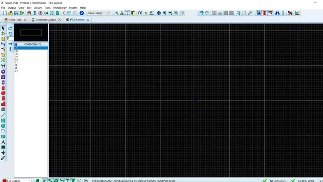The image size is (323, 182).
Task: Select the arrow selection mode tool
Action: tap(3, 28)
